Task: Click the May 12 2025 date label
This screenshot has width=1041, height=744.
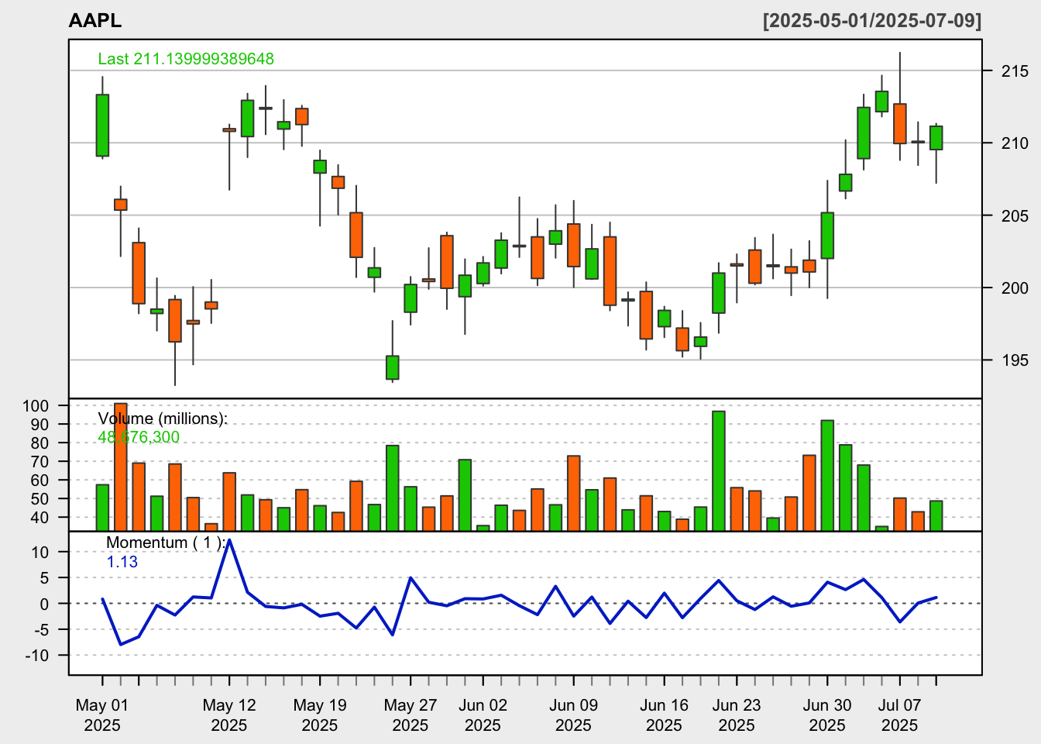Action: point(229,715)
